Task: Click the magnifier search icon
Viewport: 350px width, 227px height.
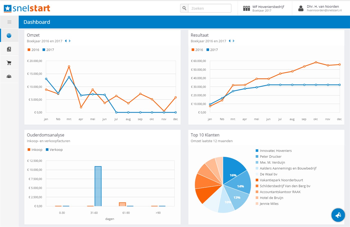Action: (184, 8)
